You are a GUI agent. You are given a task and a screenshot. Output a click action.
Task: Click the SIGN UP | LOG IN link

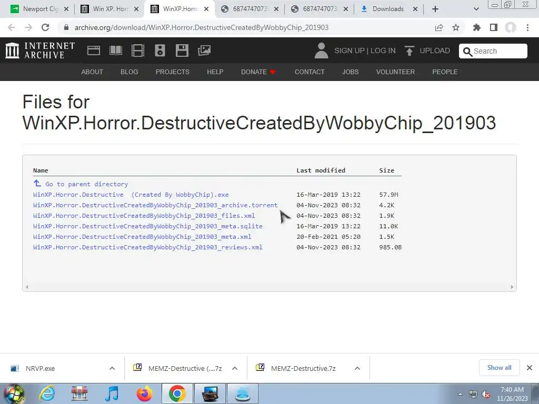tap(365, 50)
